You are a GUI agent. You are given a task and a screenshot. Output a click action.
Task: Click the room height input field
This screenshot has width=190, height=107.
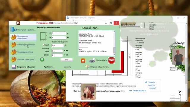pos(58,45)
